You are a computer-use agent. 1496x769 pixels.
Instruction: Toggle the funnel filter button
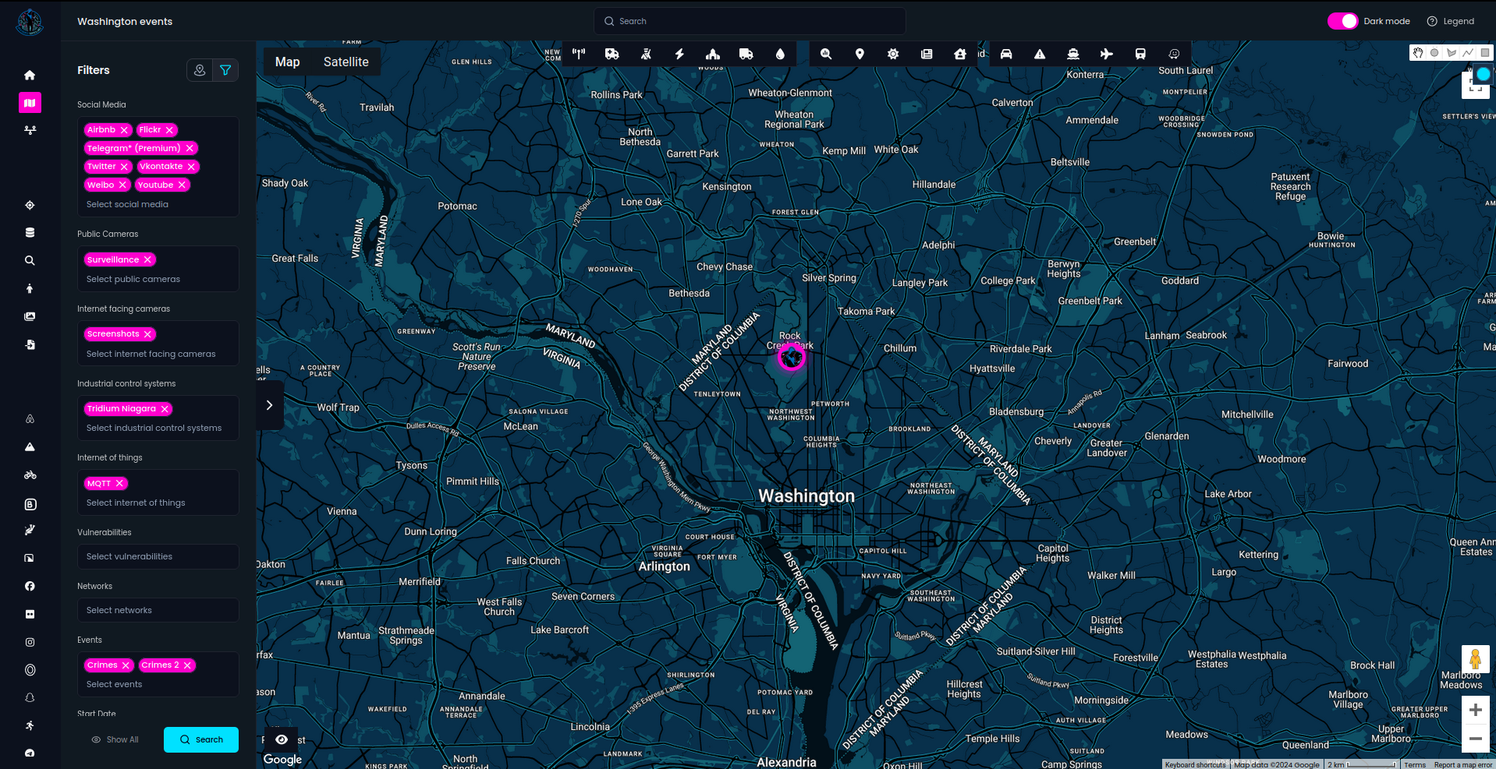click(x=225, y=70)
